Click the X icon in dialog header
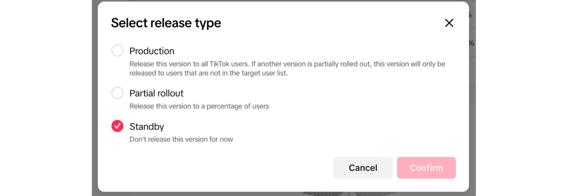Viewport: 568px width, 196px height. click(x=449, y=23)
